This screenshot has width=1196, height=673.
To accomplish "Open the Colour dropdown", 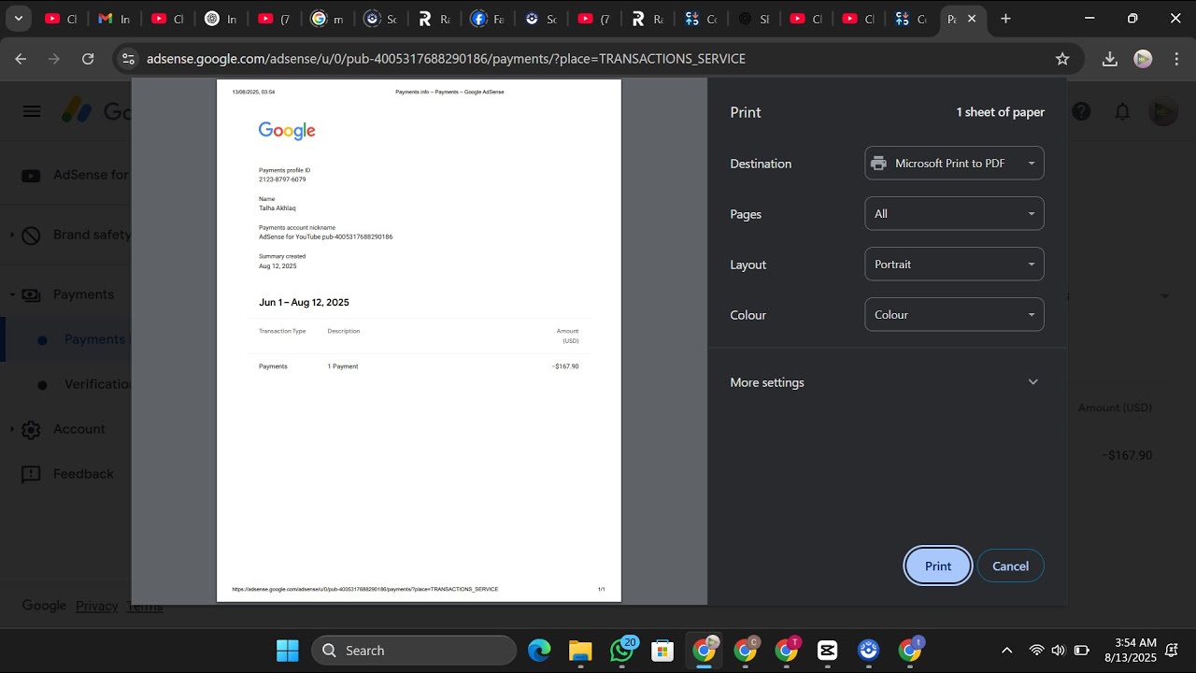I will click(x=954, y=315).
